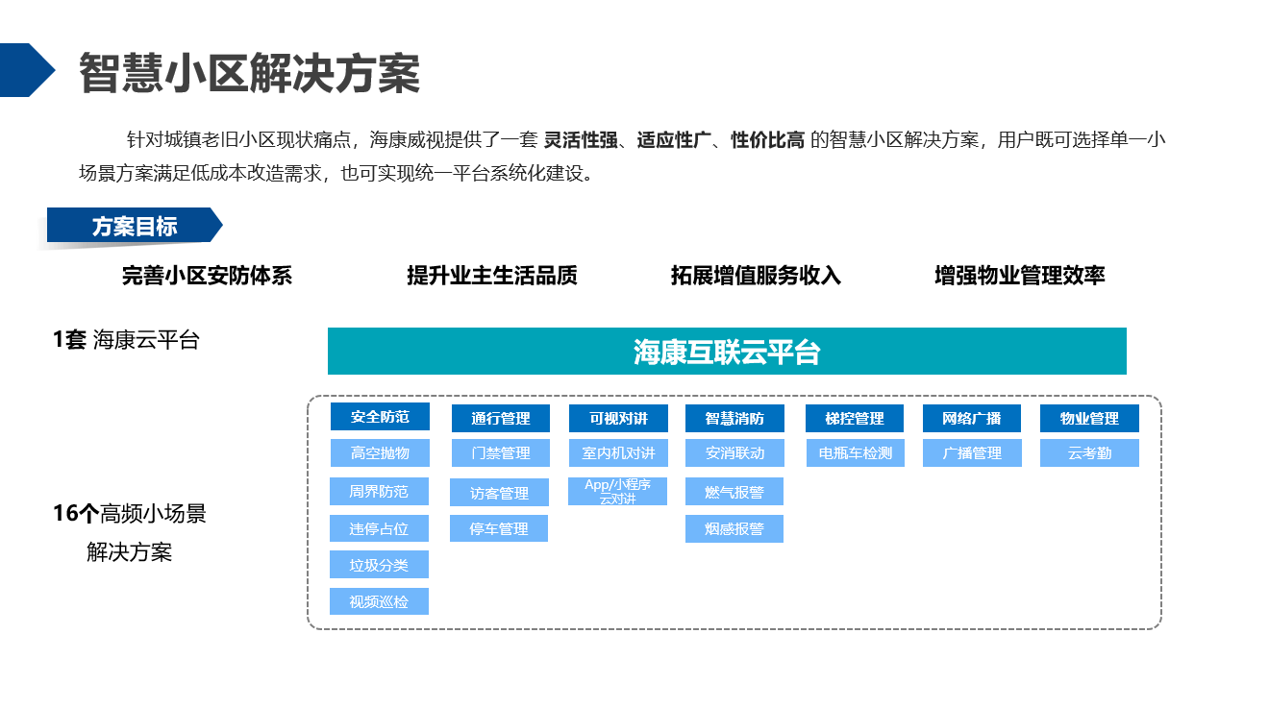Select the 物业管理 category header

[1090, 419]
